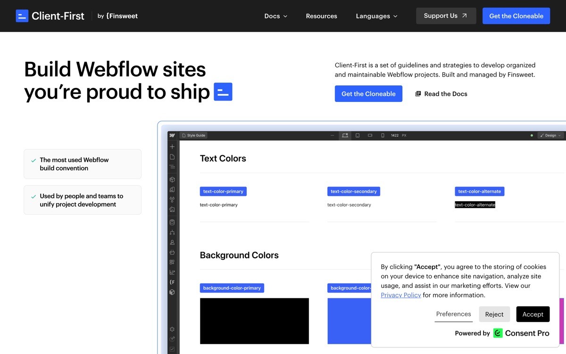Open the Logic flow icon panel
Screen dimensions: 566x354
pos(172,232)
